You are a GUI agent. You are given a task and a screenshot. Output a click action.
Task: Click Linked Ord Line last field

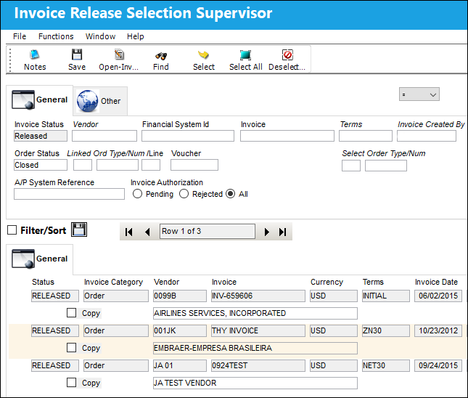[151, 165]
